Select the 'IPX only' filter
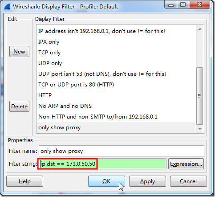The image size is (215, 197). (x=116, y=42)
